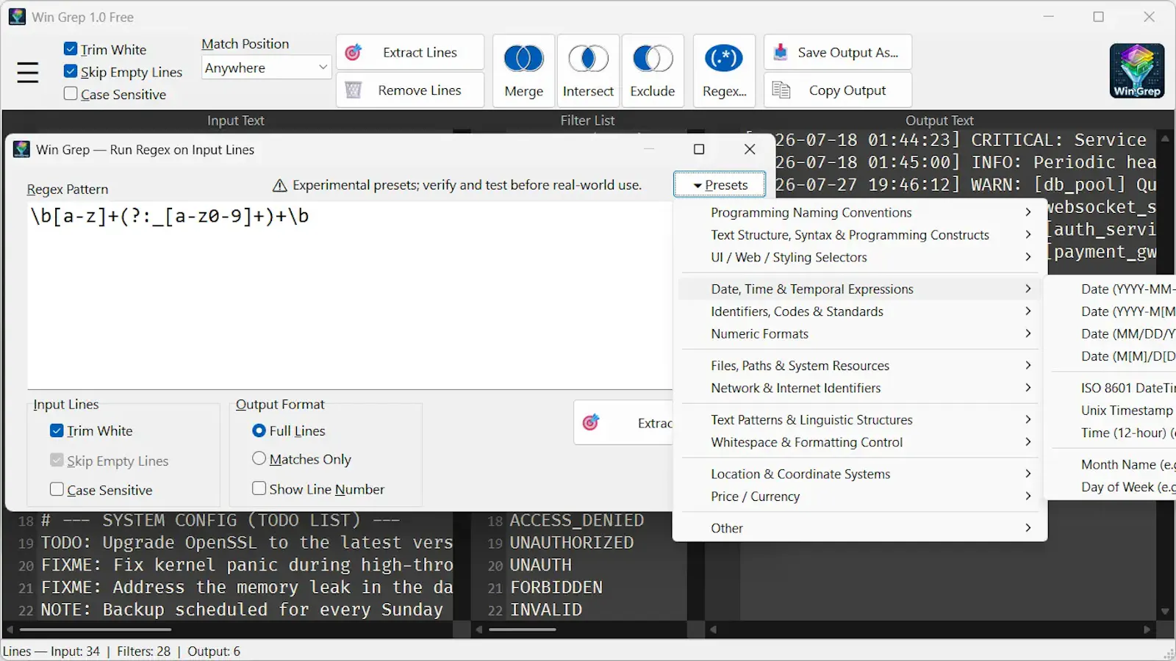The width and height of the screenshot is (1176, 661).
Task: Click the dialog Extract target icon
Action: pyautogui.click(x=591, y=422)
